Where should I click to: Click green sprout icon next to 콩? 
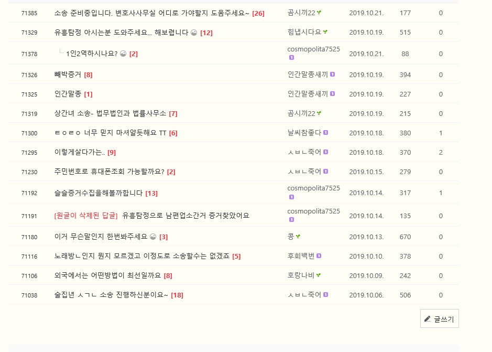pos(298,237)
